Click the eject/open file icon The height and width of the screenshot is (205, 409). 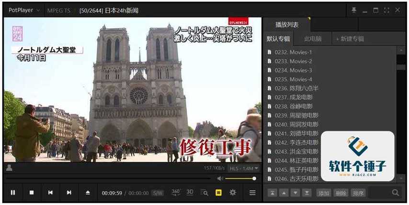[x=88, y=193]
